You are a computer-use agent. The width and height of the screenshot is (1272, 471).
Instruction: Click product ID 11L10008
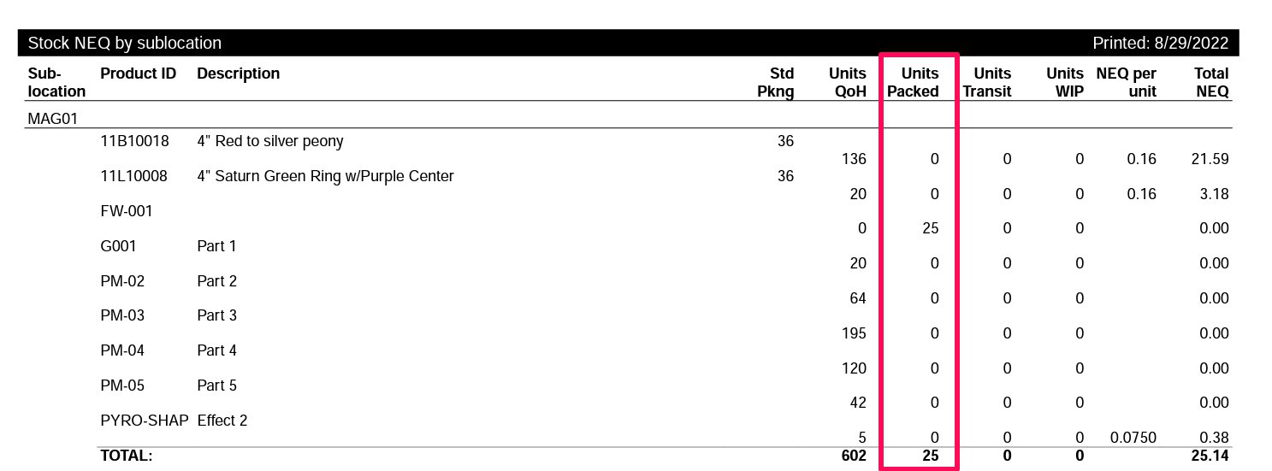(x=134, y=176)
